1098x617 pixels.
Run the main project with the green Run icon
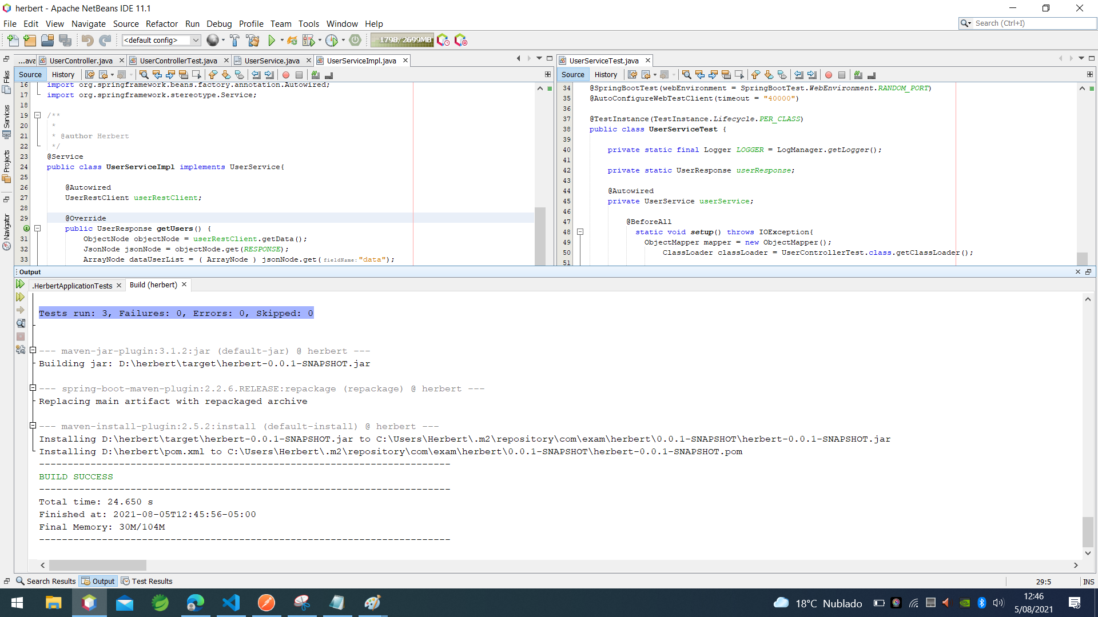(x=272, y=40)
